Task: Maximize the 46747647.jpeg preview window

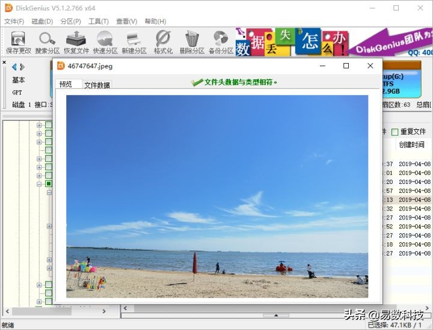Action: (x=346, y=66)
